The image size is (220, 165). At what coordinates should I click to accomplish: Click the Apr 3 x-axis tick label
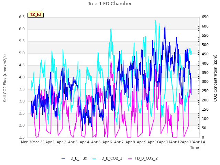73,142
